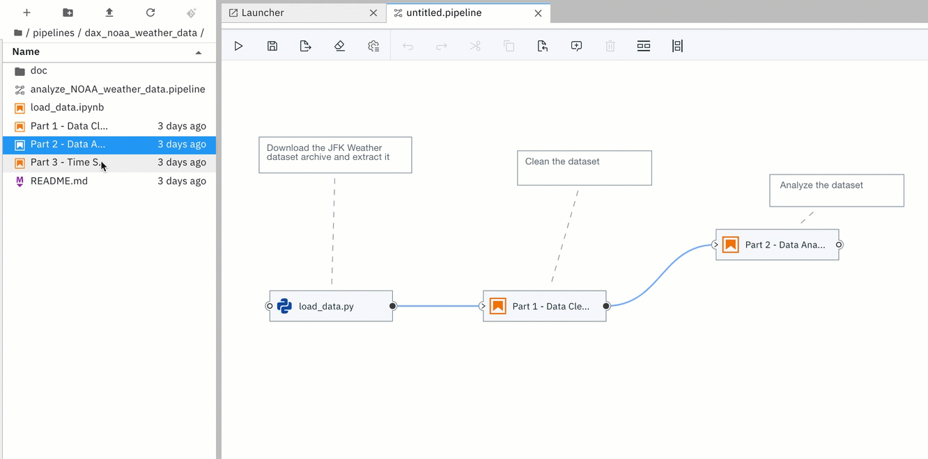This screenshot has height=459, width=928.
Task: Select Part 3 - Time S... notebook file
Action: (x=109, y=162)
